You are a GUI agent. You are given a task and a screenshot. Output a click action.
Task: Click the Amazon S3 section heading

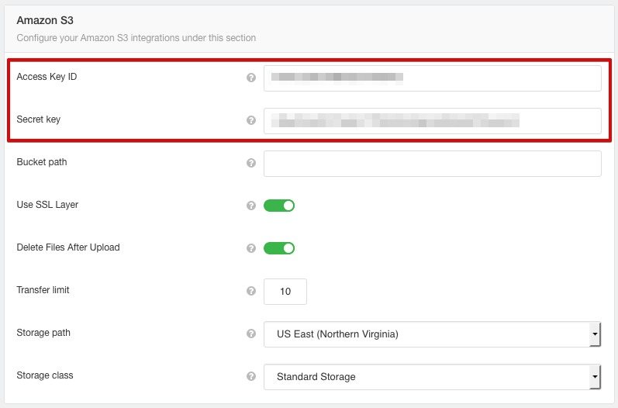click(x=45, y=20)
